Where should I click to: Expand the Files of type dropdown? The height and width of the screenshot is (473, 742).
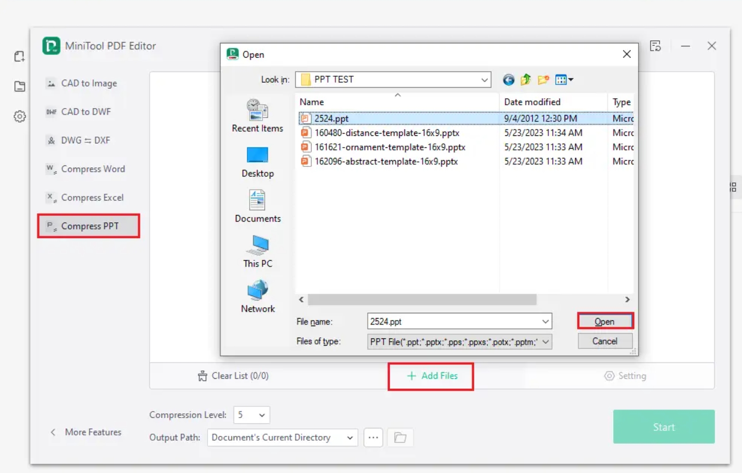546,342
